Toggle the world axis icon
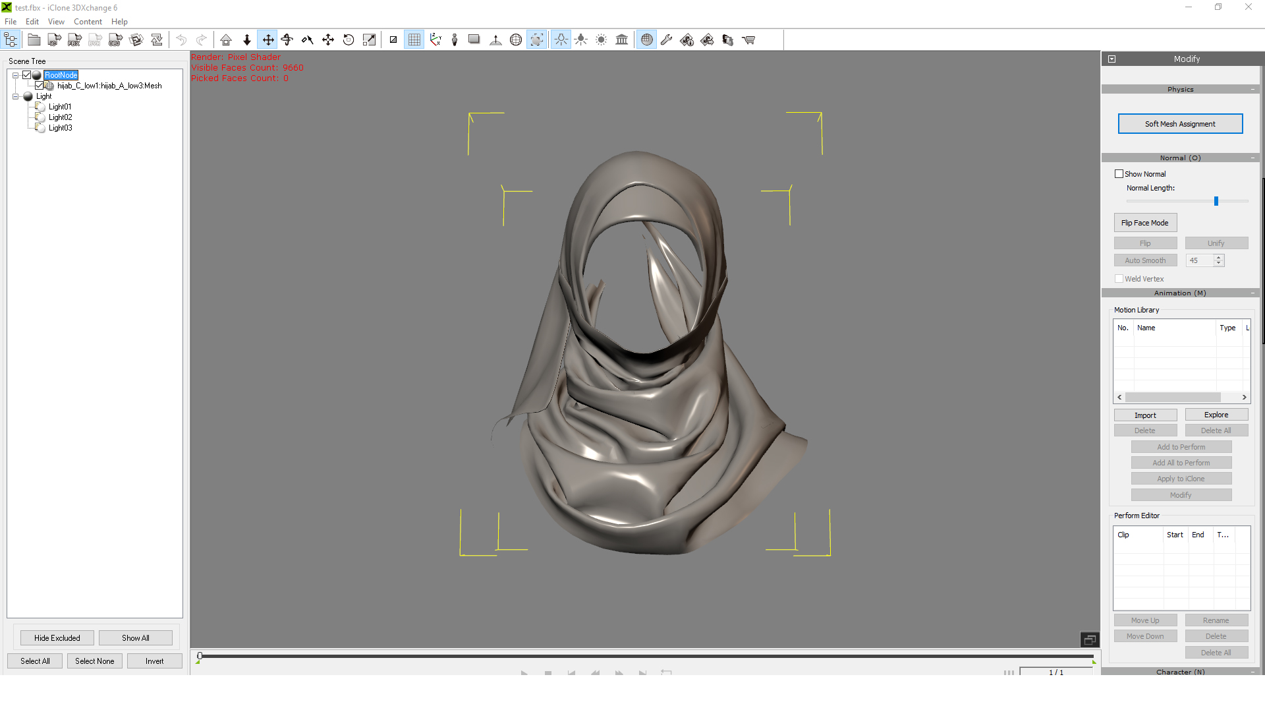The height and width of the screenshot is (712, 1265). click(436, 40)
